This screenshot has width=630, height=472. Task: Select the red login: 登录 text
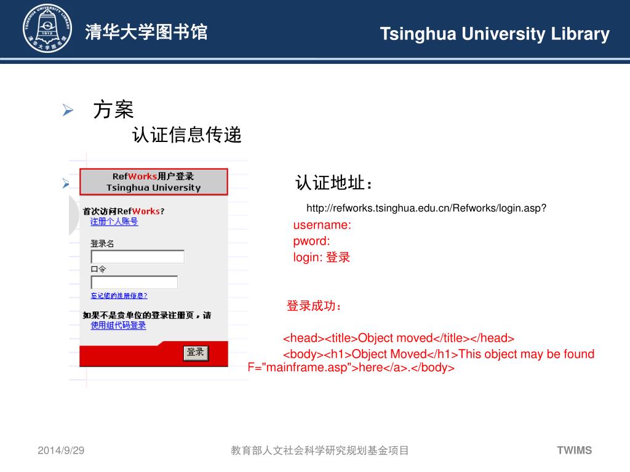point(321,258)
